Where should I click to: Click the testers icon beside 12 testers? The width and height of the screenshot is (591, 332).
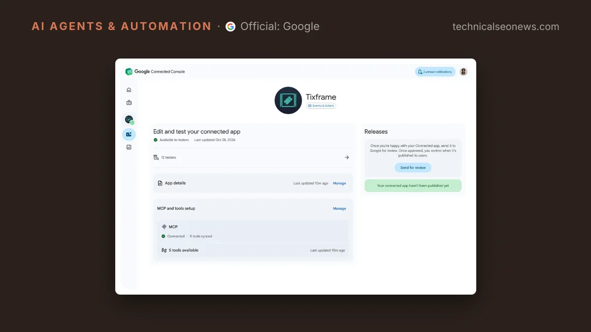coord(156,157)
